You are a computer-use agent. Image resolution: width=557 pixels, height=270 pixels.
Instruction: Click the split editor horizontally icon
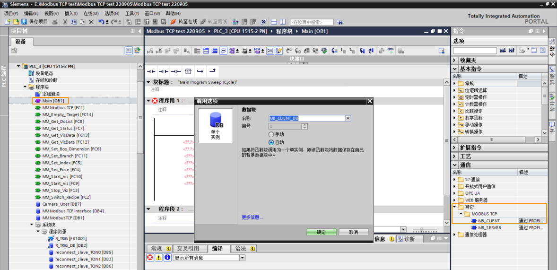[x=274, y=22]
